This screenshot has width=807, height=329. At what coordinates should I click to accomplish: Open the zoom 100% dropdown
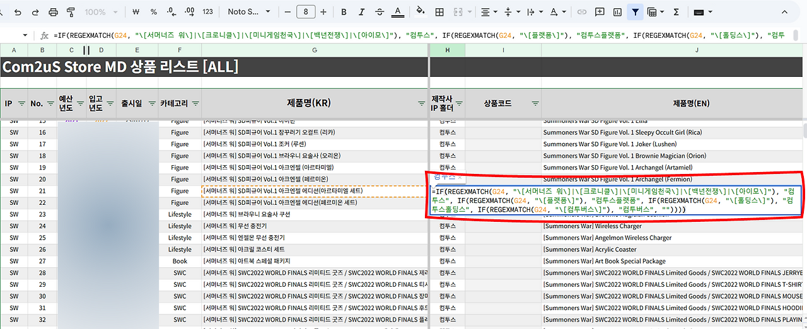[x=100, y=12]
